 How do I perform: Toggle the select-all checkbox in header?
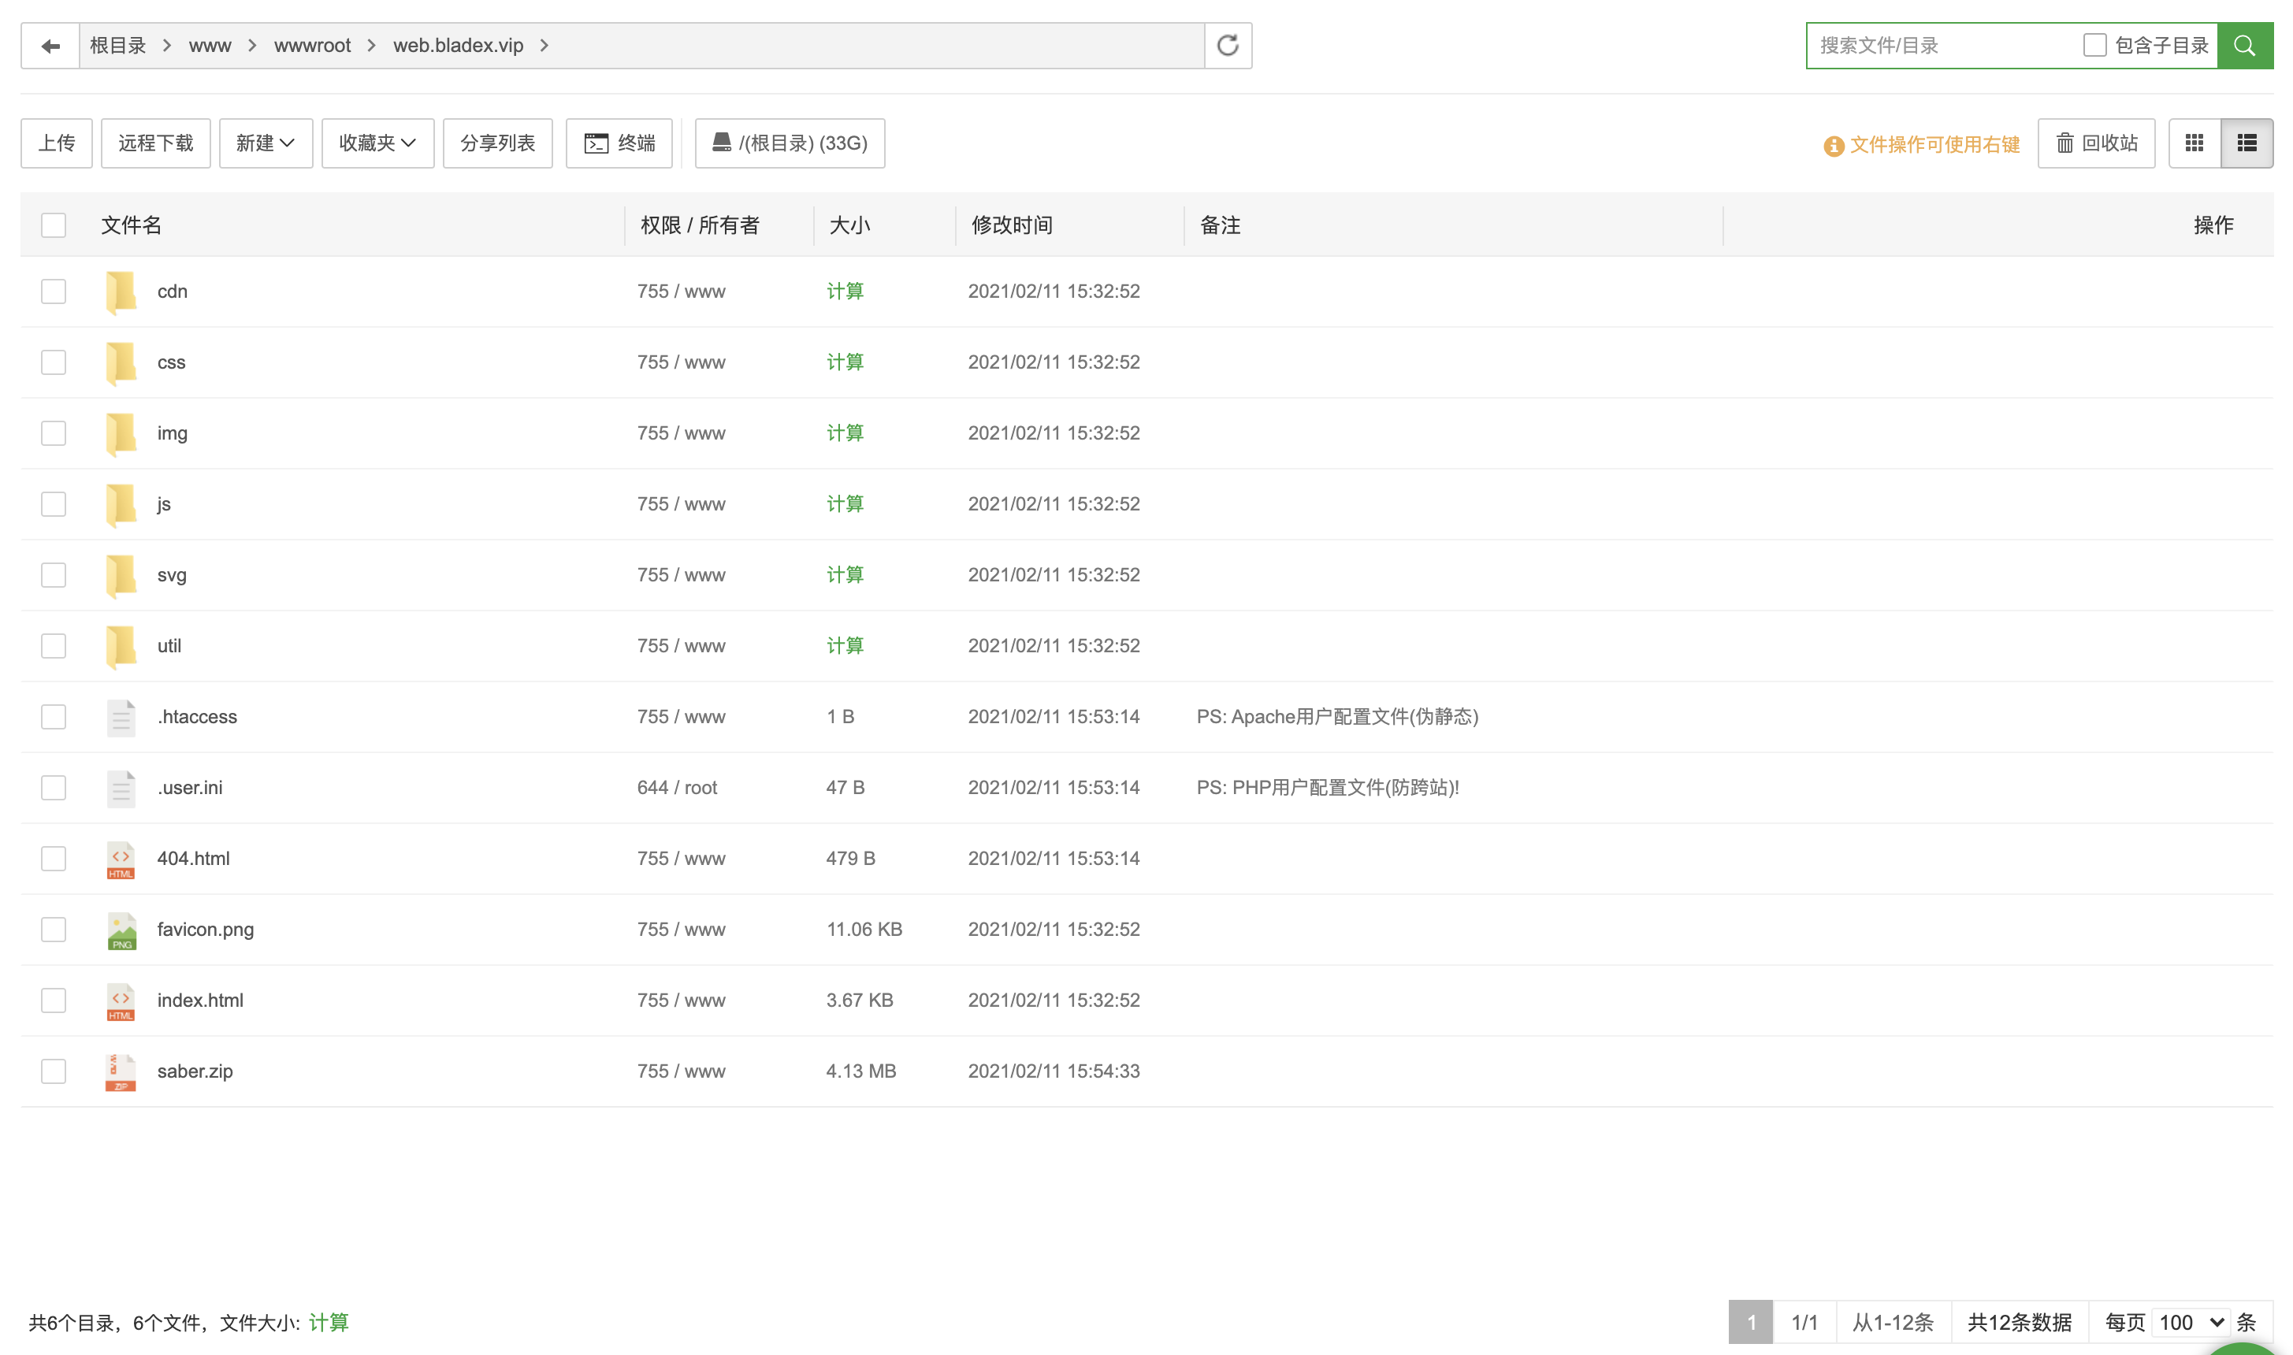point(54,225)
